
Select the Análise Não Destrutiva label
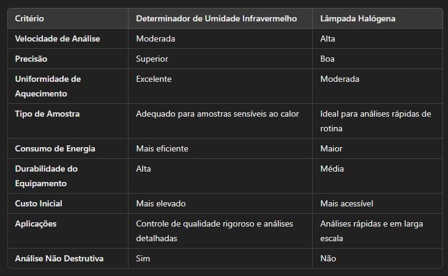tap(59, 259)
